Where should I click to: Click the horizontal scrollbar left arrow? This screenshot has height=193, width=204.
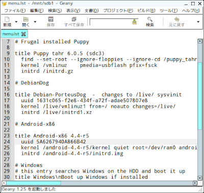[x=4, y=183]
